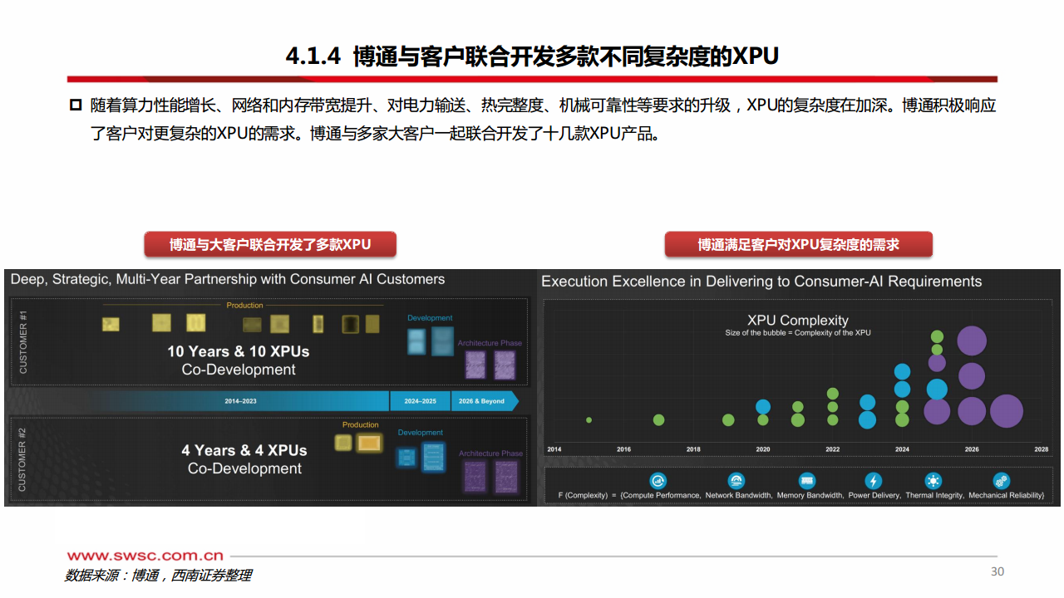Click the 'Development' label in Customer #1 row
Image resolution: width=1064 pixels, height=598 pixels.
[430, 318]
